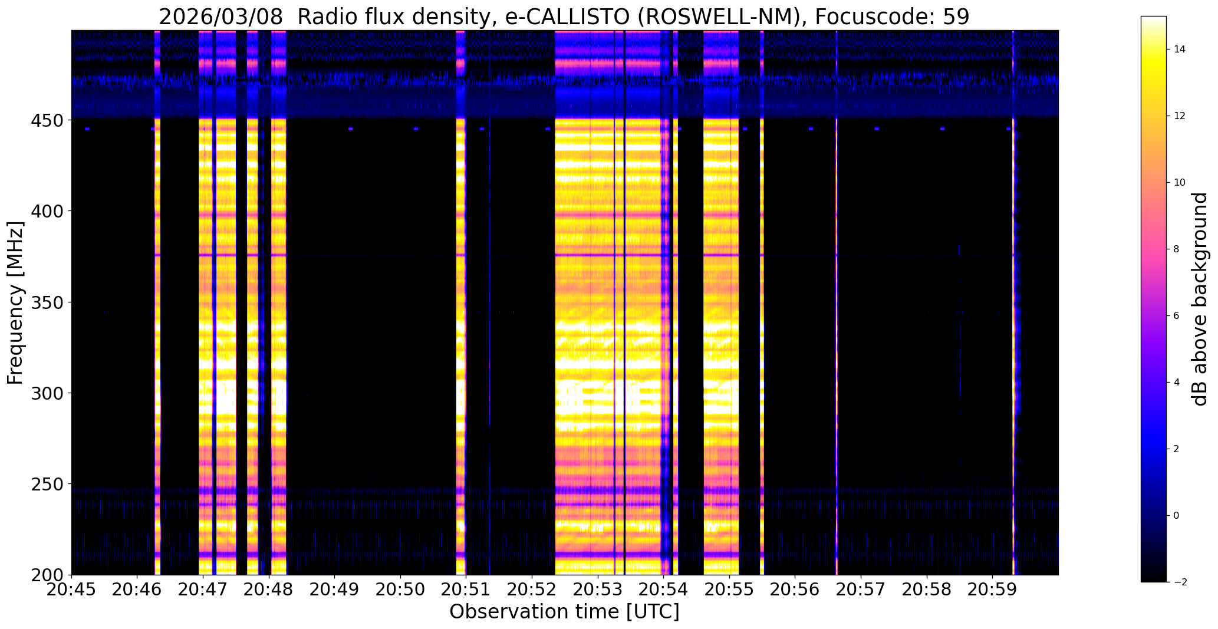Click the colorbar tick label 0
The image size is (1218, 629).
(x=1177, y=515)
